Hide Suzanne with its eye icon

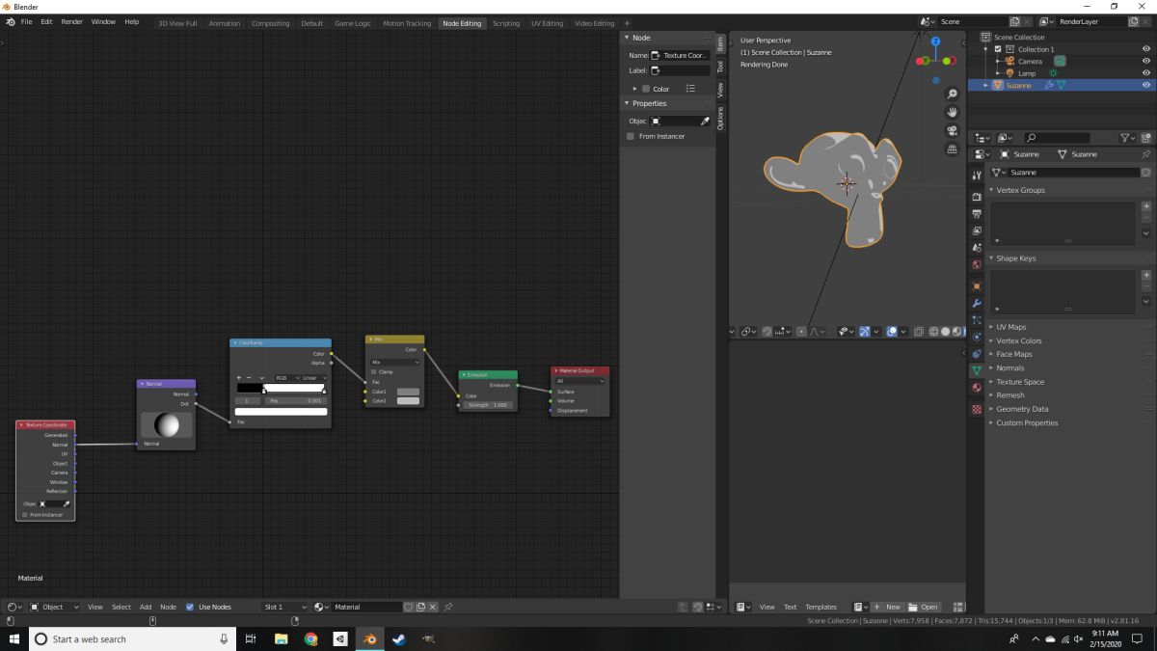[x=1146, y=85]
